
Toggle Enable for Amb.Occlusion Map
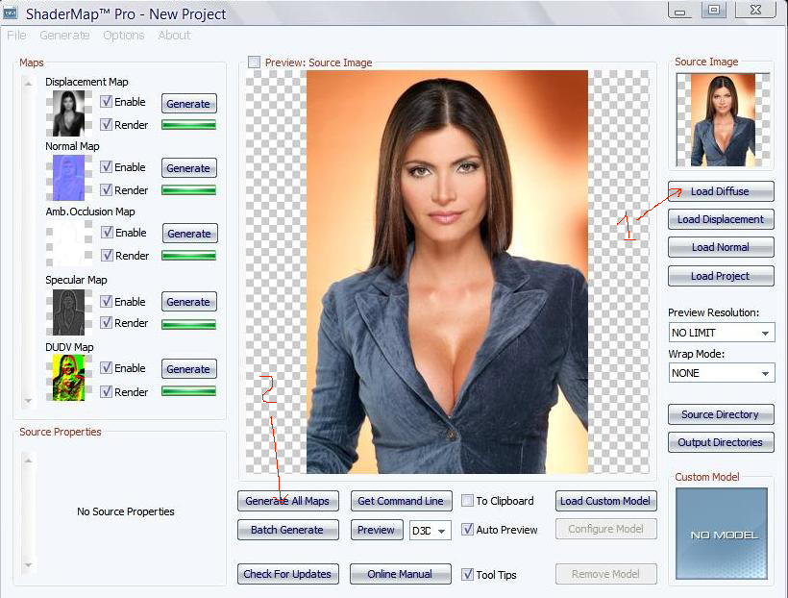(x=107, y=232)
